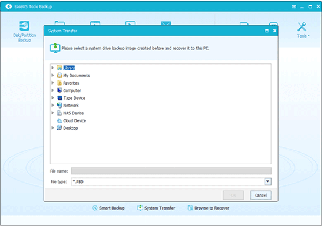Select Favorites in the tree

click(x=71, y=83)
